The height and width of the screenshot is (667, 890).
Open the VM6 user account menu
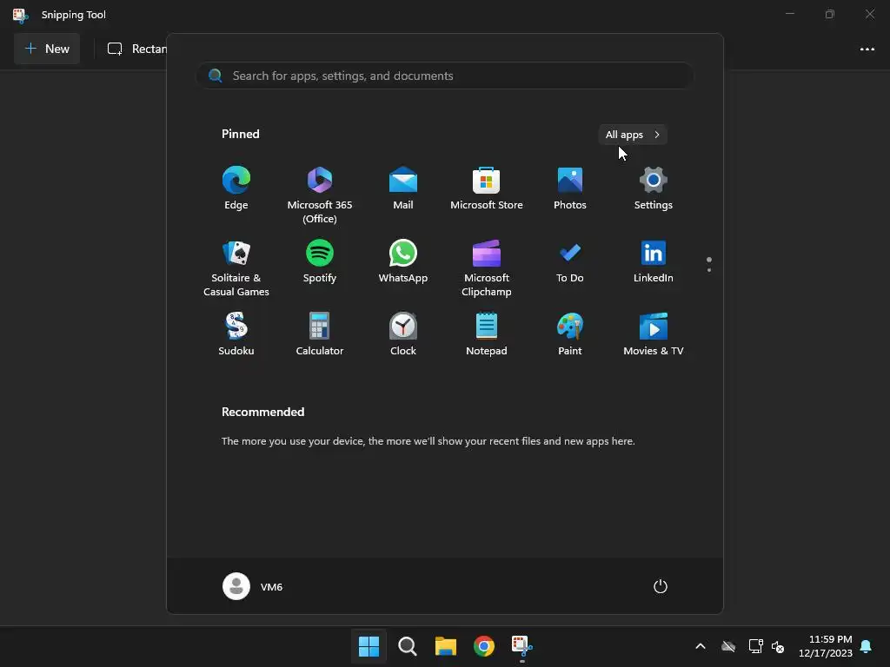[x=253, y=586]
